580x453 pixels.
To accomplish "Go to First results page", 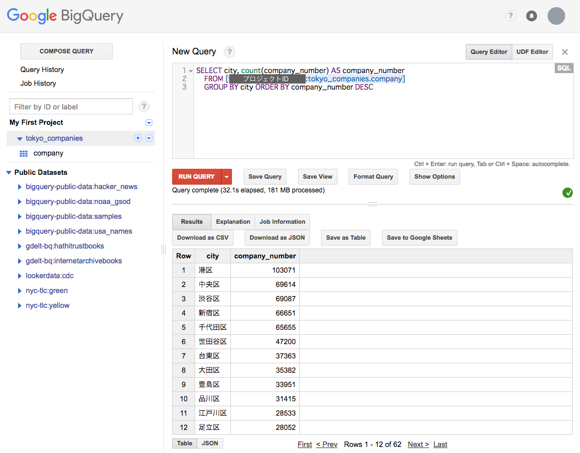I will (x=305, y=445).
